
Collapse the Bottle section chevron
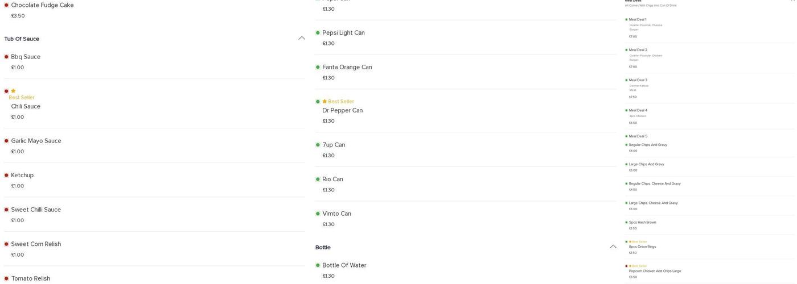click(613, 247)
